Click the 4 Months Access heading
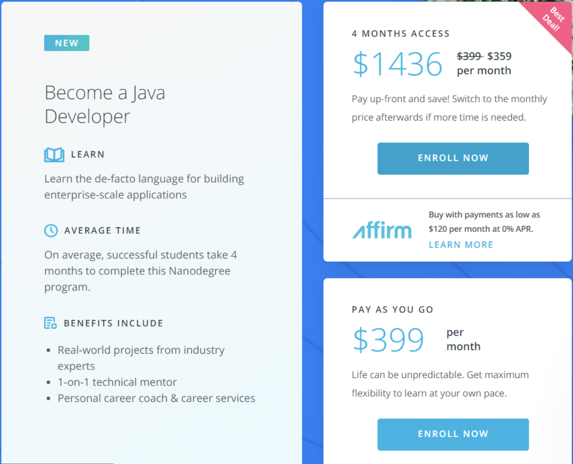The height and width of the screenshot is (464, 573). (x=401, y=33)
